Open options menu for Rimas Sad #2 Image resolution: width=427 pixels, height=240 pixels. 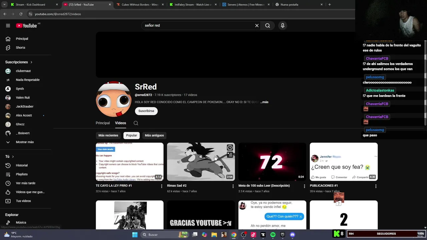pos(233,186)
